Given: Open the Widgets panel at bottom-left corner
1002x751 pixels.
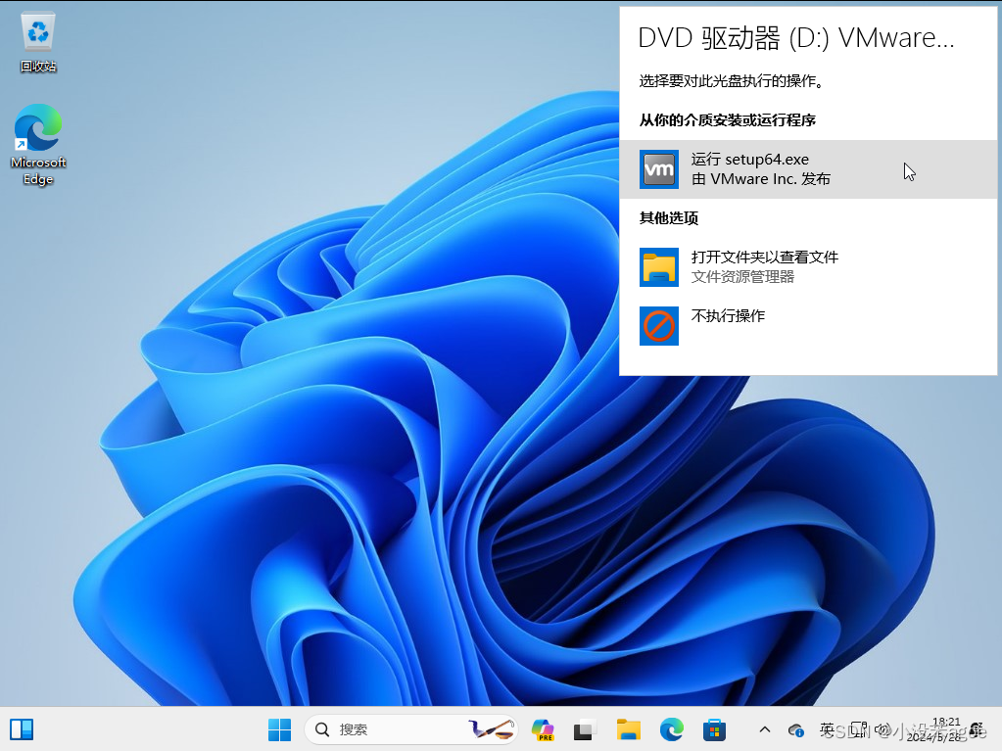Looking at the screenshot, I should click(x=21, y=729).
